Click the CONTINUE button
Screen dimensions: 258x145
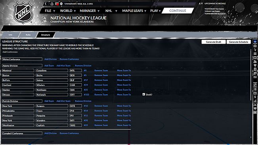(x=178, y=11)
